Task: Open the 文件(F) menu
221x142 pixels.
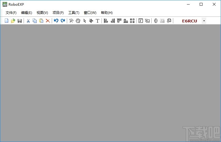Action: 11,13
